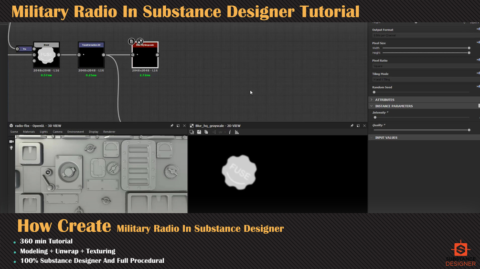The image size is (480, 269).
Task: Click input connector of Transformation 2D node
Action: pyautogui.click(x=79, y=55)
